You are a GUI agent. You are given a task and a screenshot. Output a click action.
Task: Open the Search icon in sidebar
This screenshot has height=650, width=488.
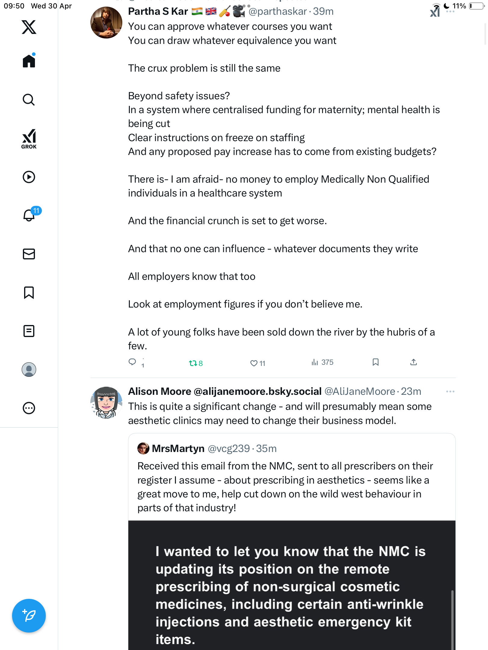(x=29, y=100)
